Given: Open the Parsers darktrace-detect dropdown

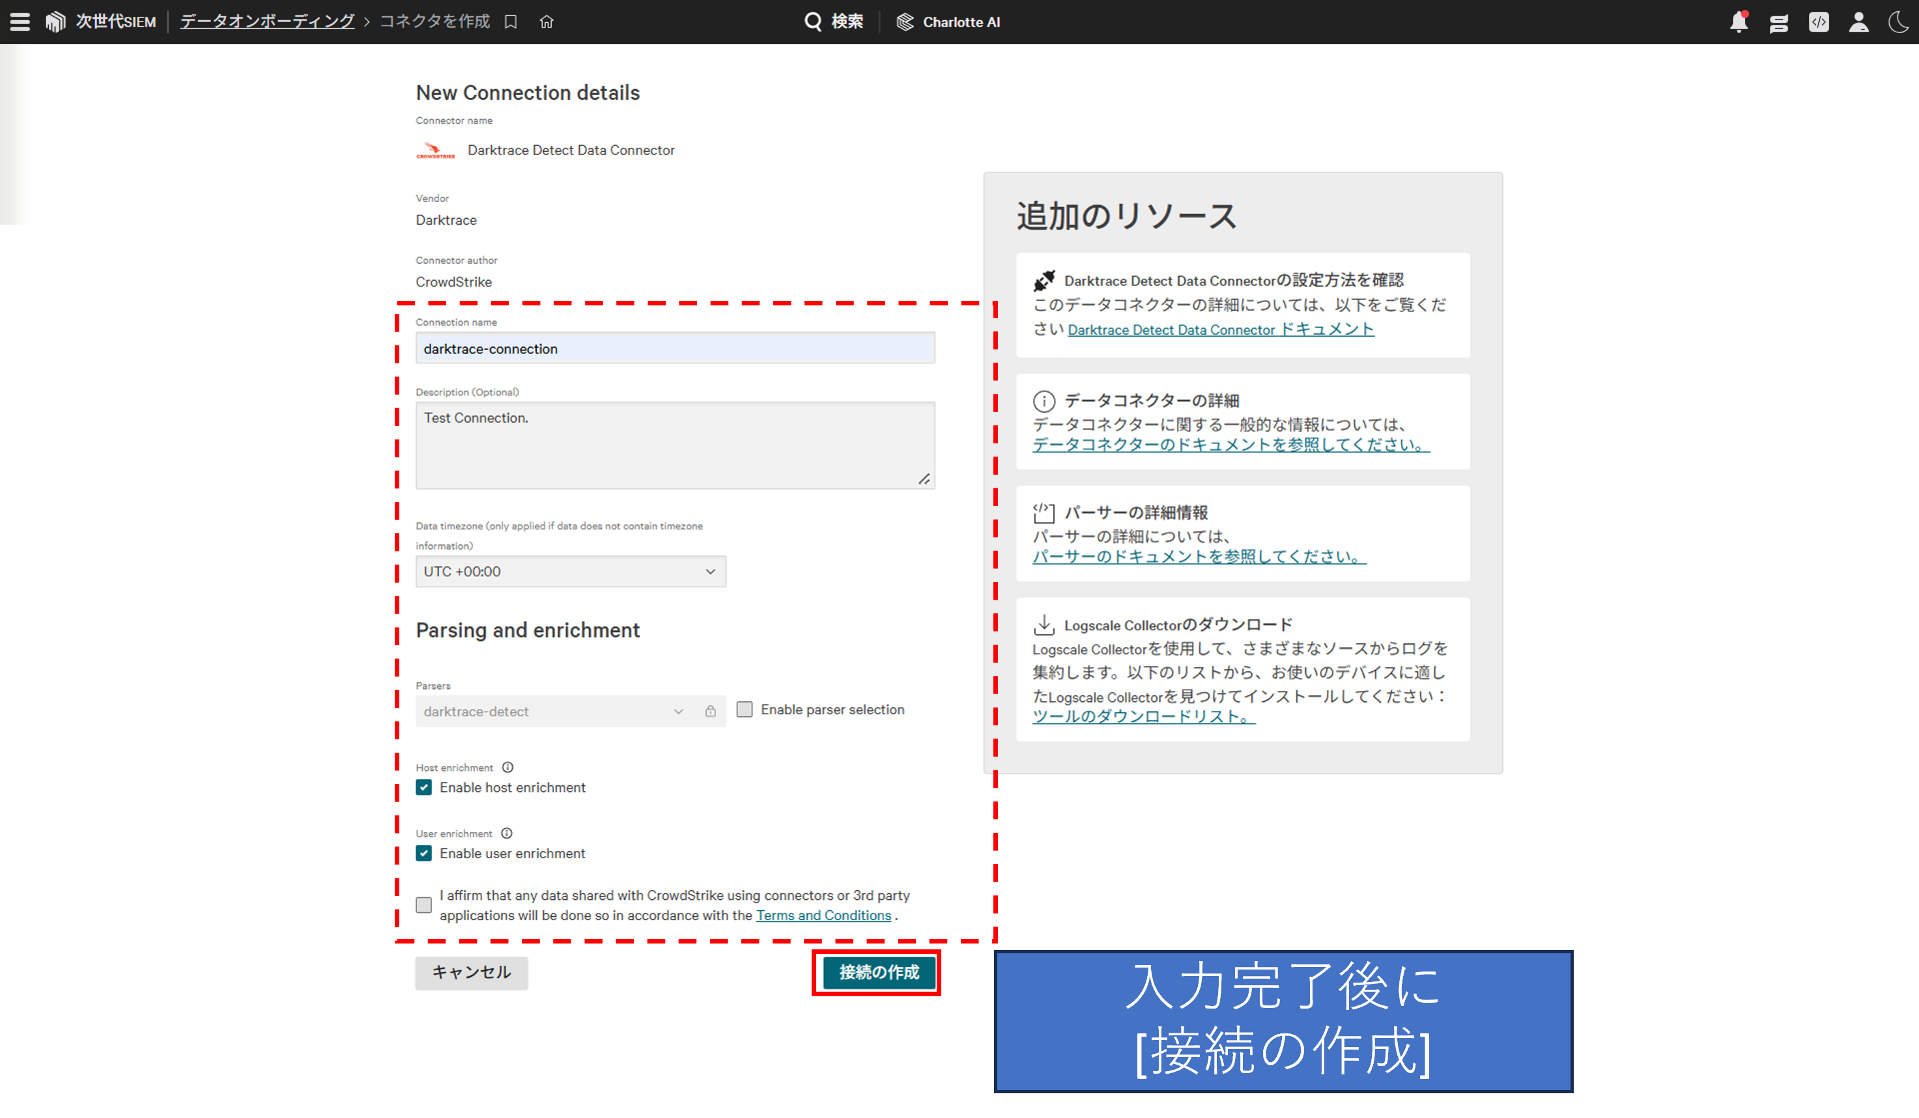Looking at the screenshot, I should tap(571, 712).
